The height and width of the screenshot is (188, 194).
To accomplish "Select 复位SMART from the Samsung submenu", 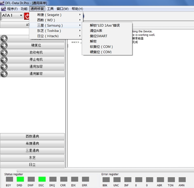I will click(98, 36).
